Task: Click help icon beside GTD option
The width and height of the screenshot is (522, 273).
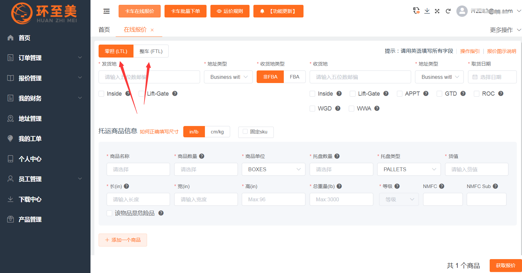Action: pos(463,94)
